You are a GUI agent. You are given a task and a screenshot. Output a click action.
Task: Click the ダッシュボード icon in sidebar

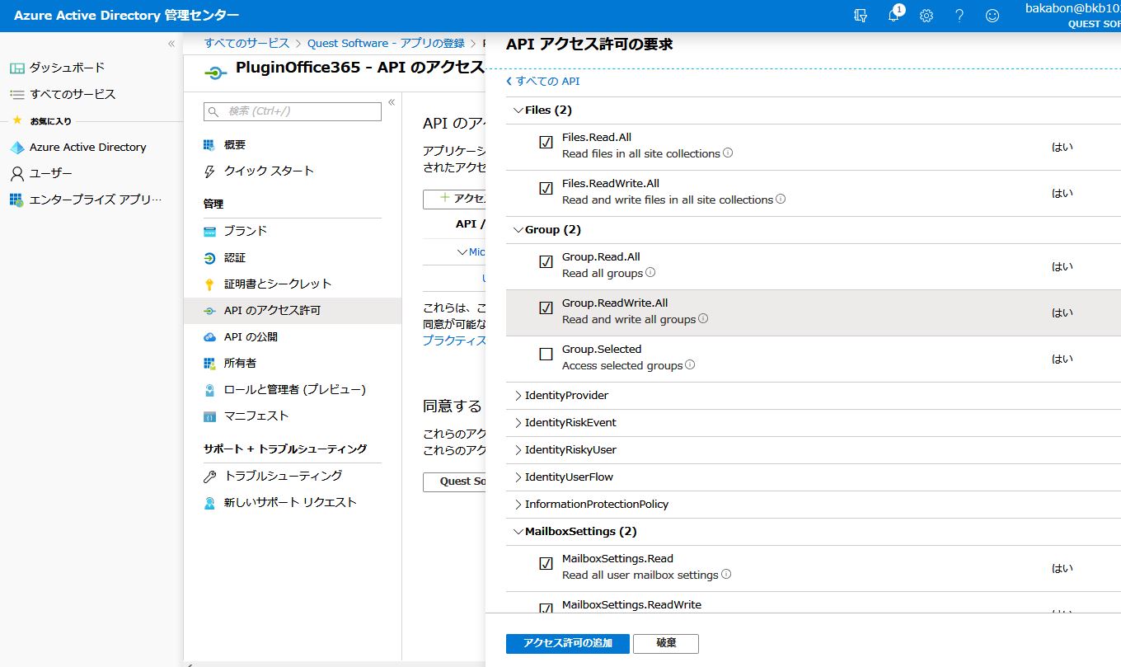click(x=16, y=68)
